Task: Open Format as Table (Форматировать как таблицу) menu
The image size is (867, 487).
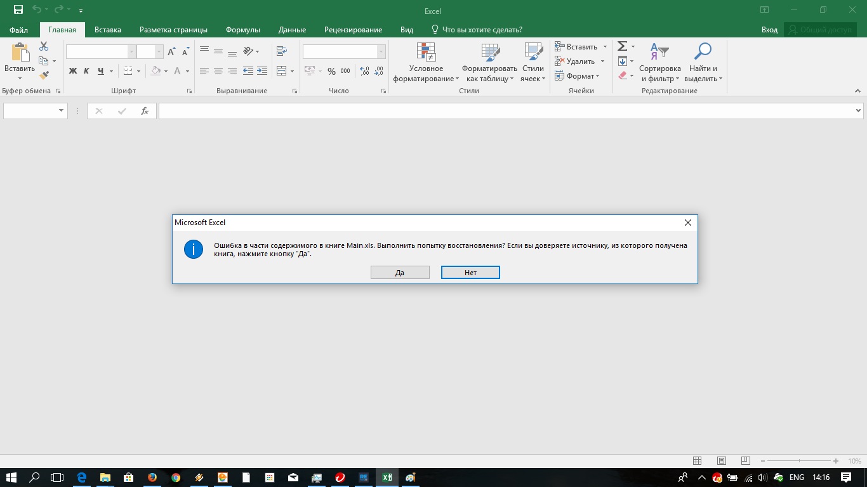Action: [489, 62]
